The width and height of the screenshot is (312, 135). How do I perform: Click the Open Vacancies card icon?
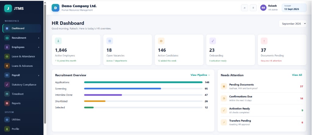pyautogui.click(x=110, y=41)
